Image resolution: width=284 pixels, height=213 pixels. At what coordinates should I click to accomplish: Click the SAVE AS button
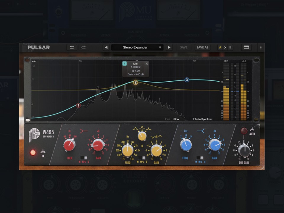(x=202, y=47)
